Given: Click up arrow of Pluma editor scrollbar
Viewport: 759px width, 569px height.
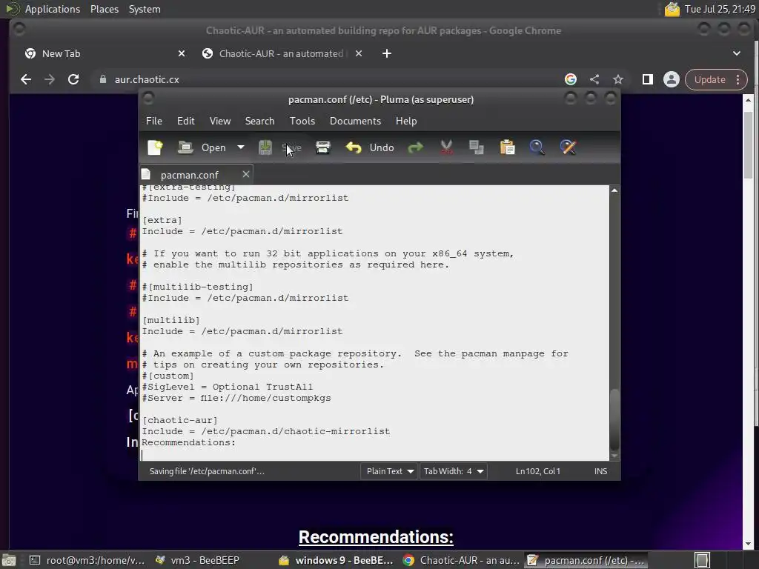Looking at the screenshot, I should tap(614, 190).
